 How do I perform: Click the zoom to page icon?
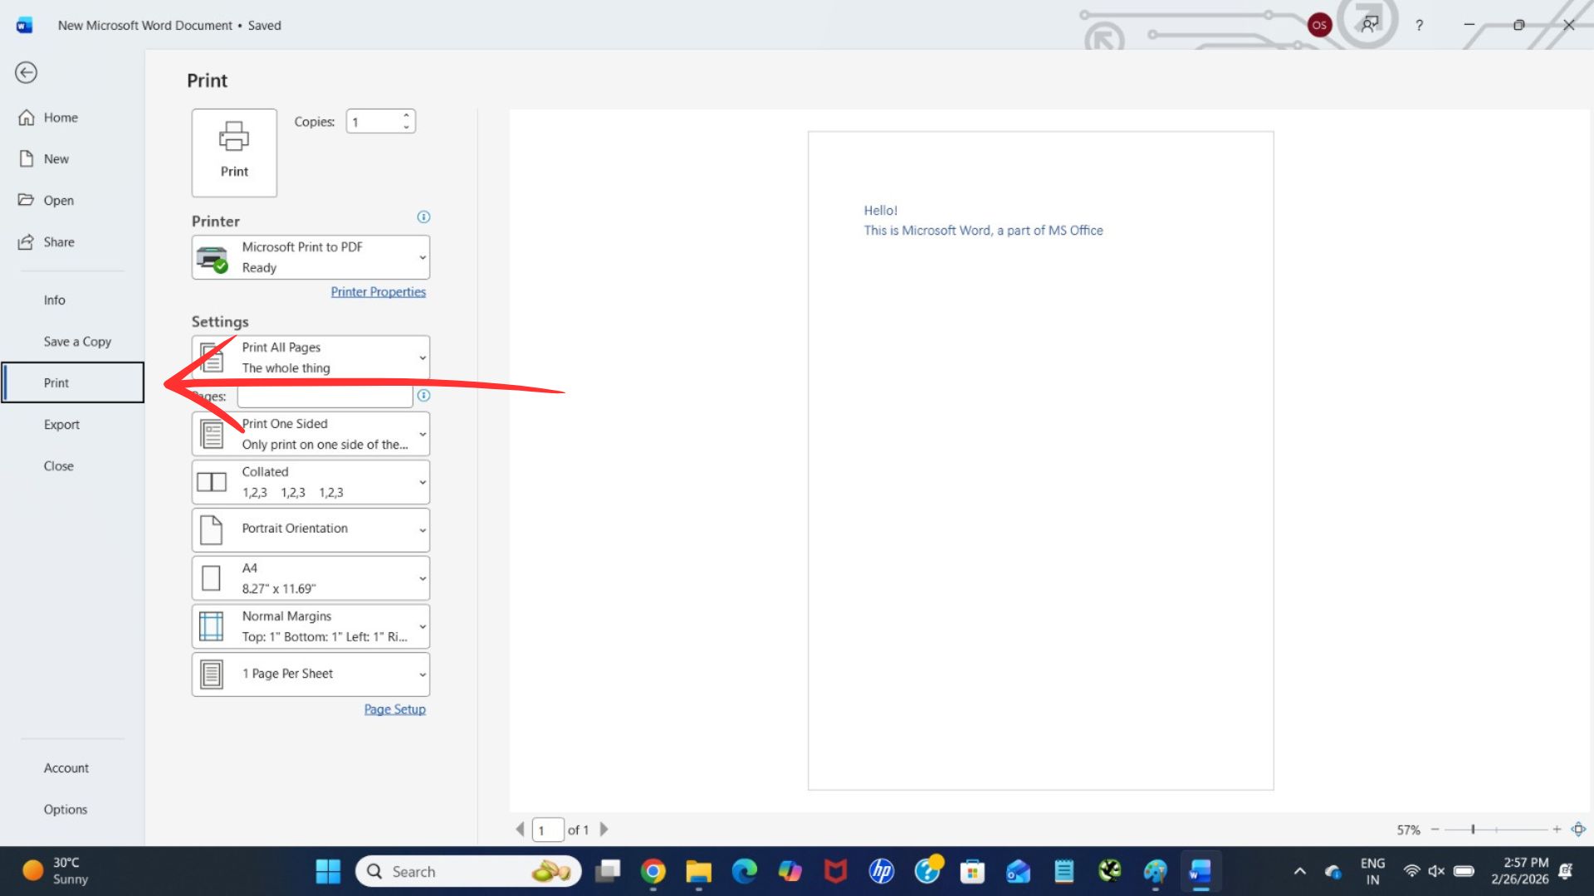click(x=1578, y=829)
